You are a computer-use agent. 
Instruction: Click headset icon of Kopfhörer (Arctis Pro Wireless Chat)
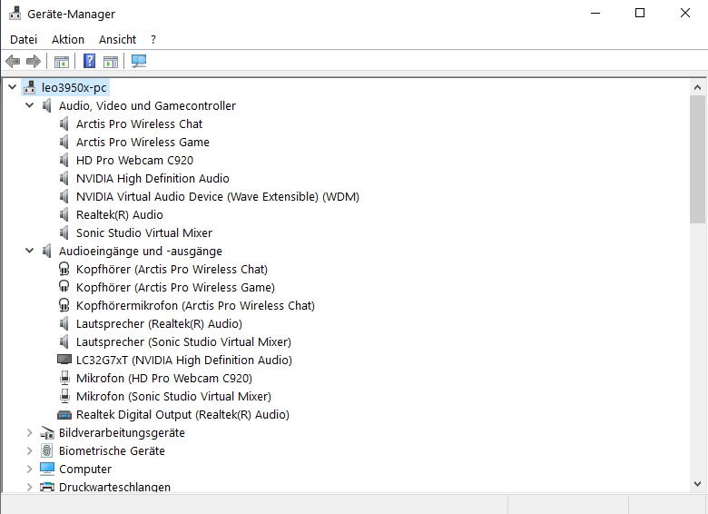64,269
